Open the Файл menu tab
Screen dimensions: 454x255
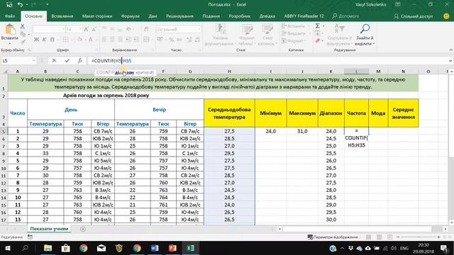[10, 16]
